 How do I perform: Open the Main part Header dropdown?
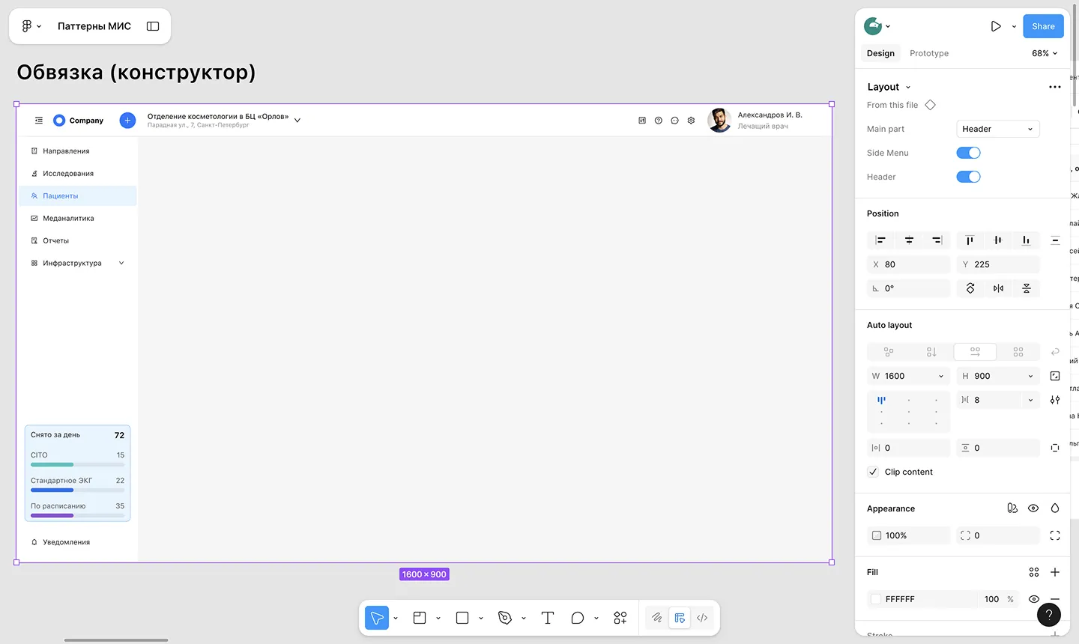click(997, 129)
